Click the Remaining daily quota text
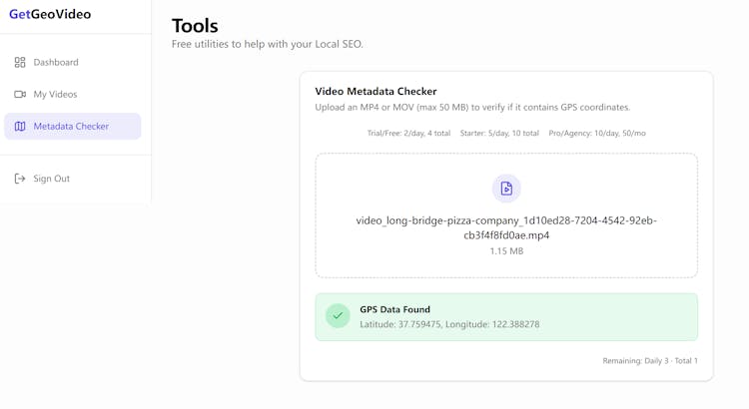The width and height of the screenshot is (749, 409). pos(650,360)
